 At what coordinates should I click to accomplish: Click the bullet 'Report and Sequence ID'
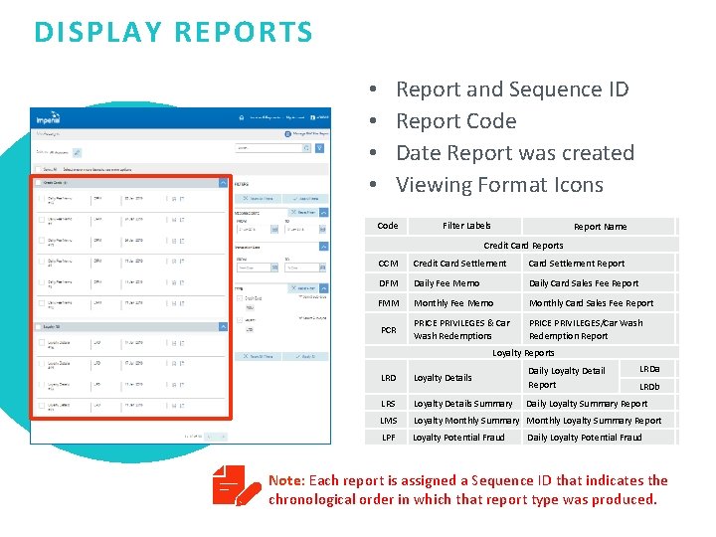click(512, 89)
